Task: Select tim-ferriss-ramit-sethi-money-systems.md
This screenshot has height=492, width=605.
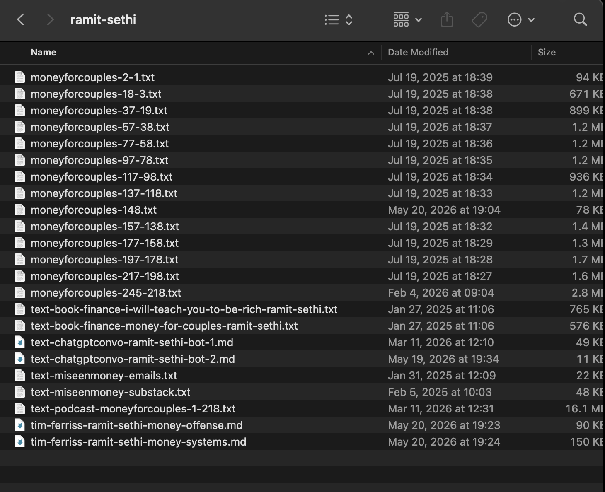Action: [138, 442]
